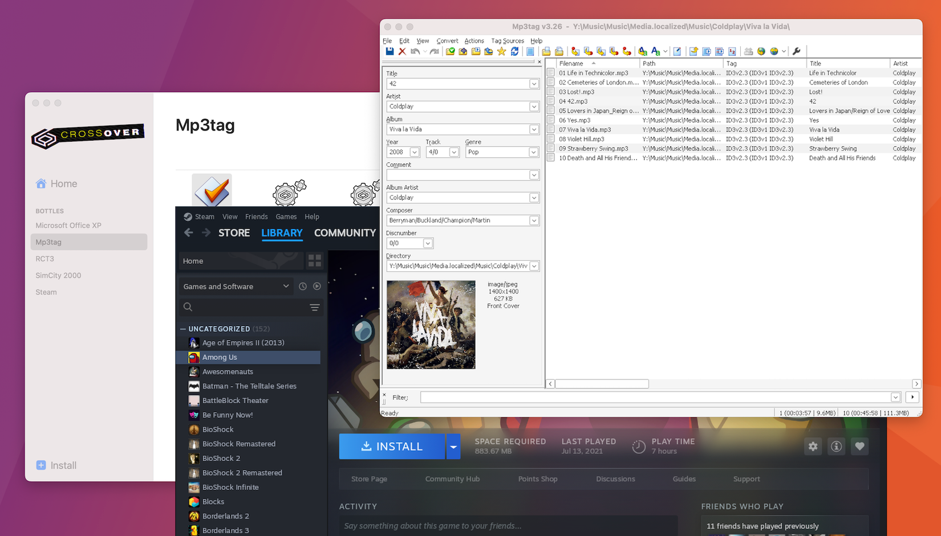941x536 pixels.
Task: Open Mp3tag options with the wrench icon
Action: point(797,51)
